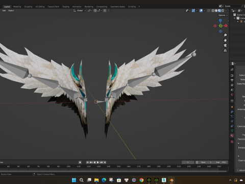Switch to the Shading workspace tab
Viewport: 245px width, 184px height.
(66, 7)
